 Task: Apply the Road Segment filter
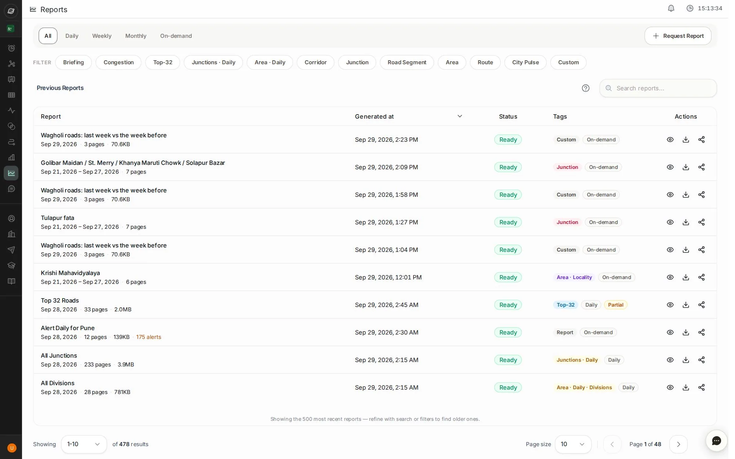(x=407, y=62)
